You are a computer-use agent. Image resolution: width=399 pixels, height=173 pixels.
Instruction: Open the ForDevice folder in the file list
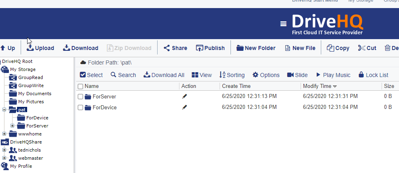tap(105, 107)
